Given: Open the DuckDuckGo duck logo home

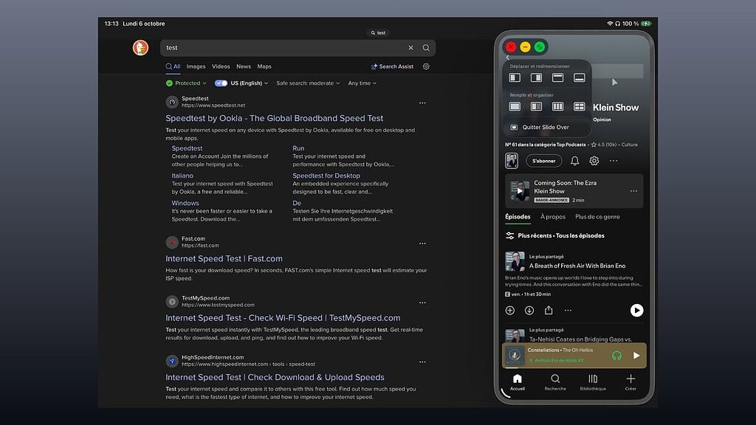Looking at the screenshot, I should click(x=140, y=48).
